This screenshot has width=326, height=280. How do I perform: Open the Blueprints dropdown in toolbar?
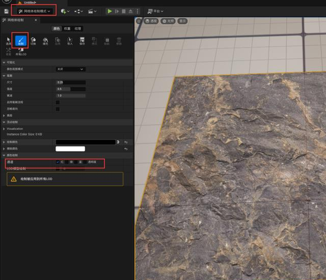pyautogui.click(x=78, y=11)
